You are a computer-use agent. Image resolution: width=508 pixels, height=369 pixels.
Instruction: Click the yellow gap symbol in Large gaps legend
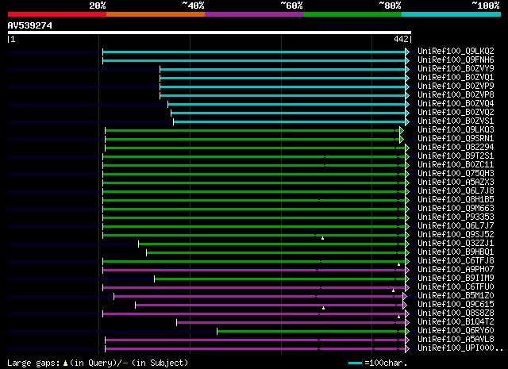pos(65,363)
